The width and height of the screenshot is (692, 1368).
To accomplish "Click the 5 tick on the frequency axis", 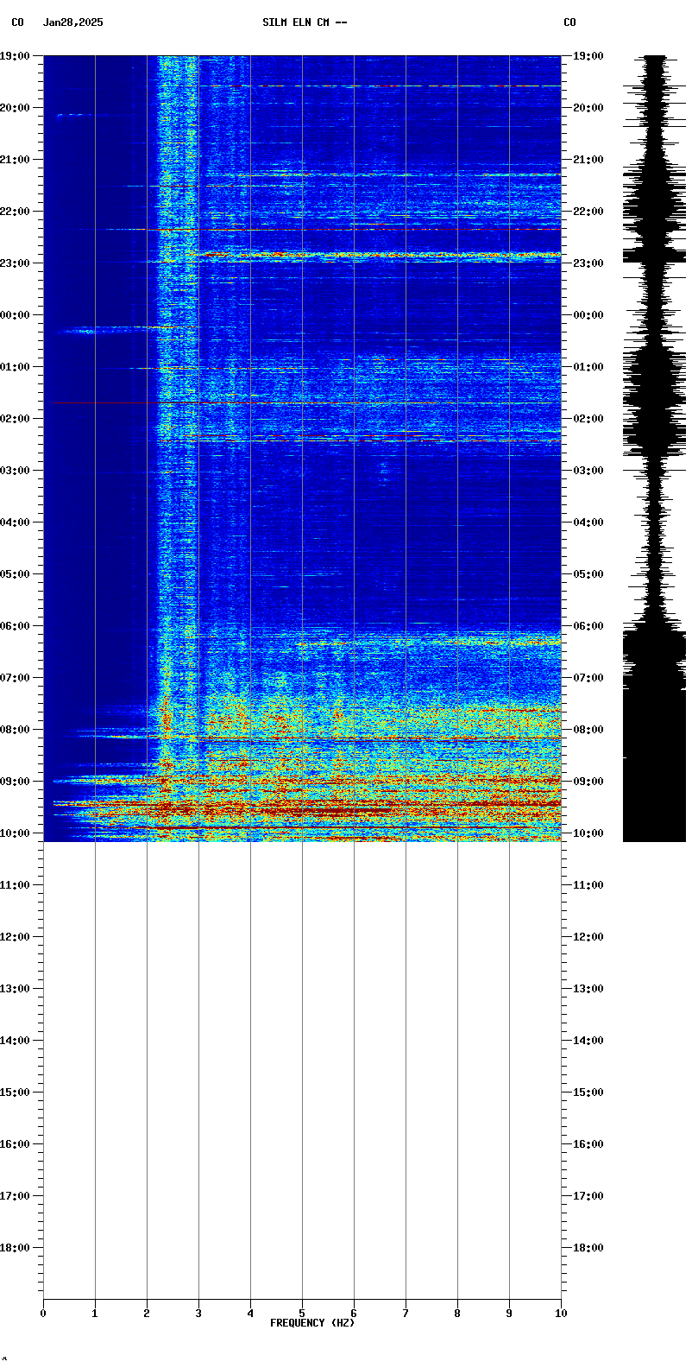I will [x=302, y=1314].
